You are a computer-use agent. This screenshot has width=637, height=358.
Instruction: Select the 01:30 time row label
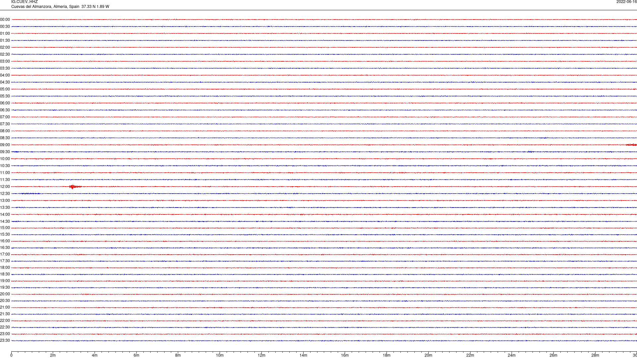5,40
